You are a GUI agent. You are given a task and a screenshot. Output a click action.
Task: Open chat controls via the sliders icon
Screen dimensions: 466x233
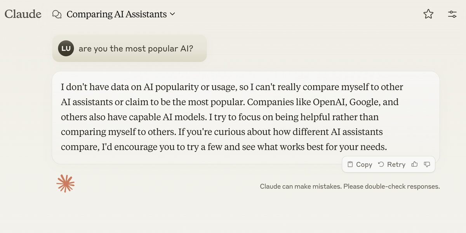pyautogui.click(x=452, y=14)
